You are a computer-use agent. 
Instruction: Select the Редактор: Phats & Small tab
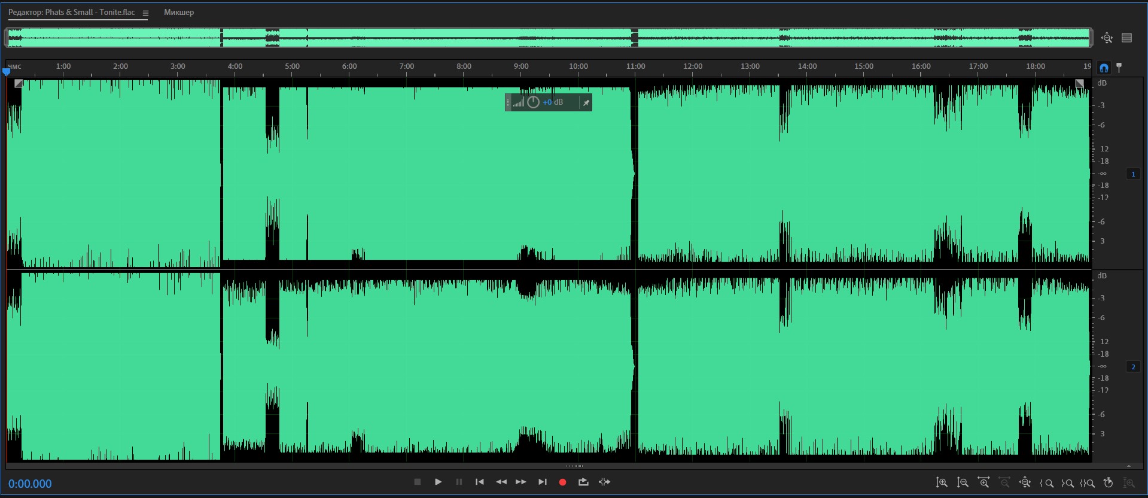tap(71, 12)
